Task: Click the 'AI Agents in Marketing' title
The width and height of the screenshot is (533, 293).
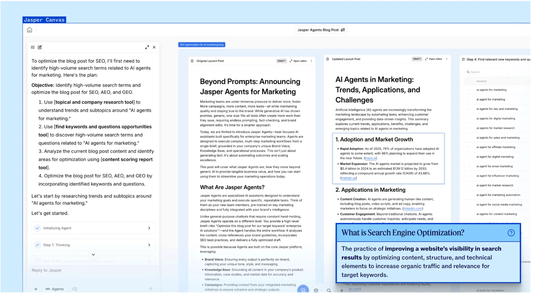Action: coord(378,90)
